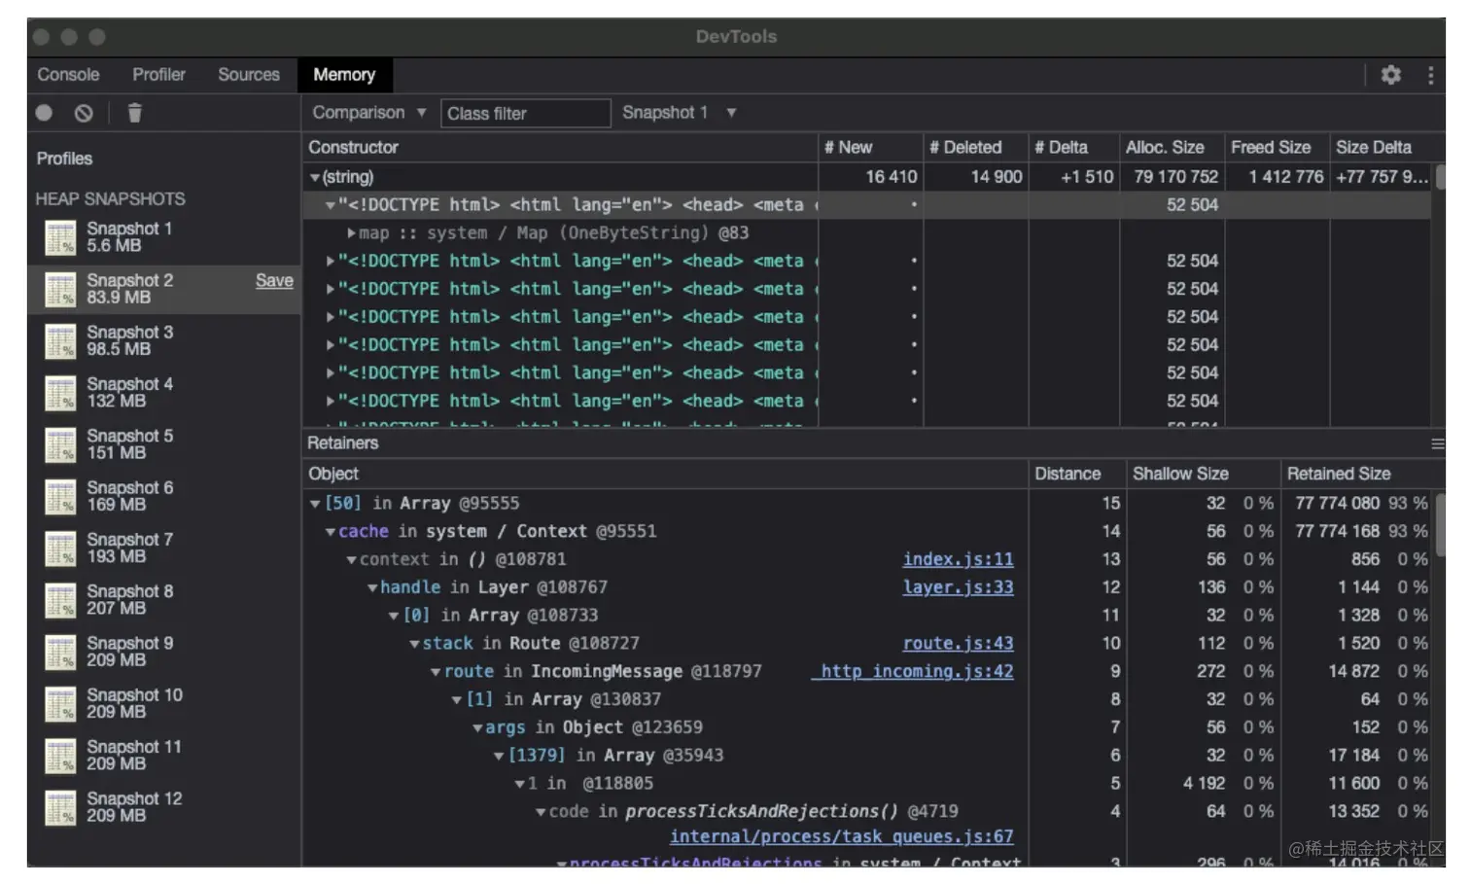Select Snapshot 2 83.9 MB profile

tap(163, 289)
